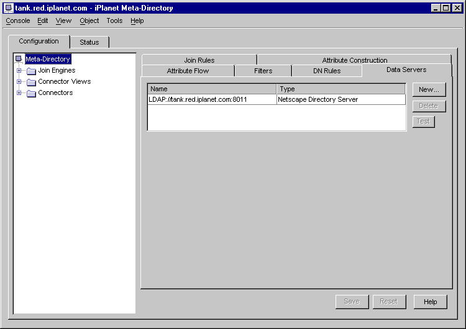Image resolution: width=466 pixels, height=329 pixels.
Task: Open the View menu
Action: pyautogui.click(x=63, y=20)
